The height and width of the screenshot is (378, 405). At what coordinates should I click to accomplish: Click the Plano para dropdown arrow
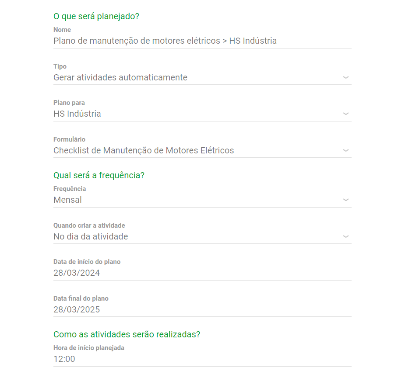(345, 113)
